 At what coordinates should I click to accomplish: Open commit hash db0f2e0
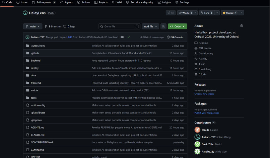[x=144, y=37]
